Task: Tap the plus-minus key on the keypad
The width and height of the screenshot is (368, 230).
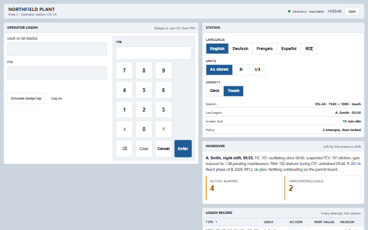Action: 124,129
